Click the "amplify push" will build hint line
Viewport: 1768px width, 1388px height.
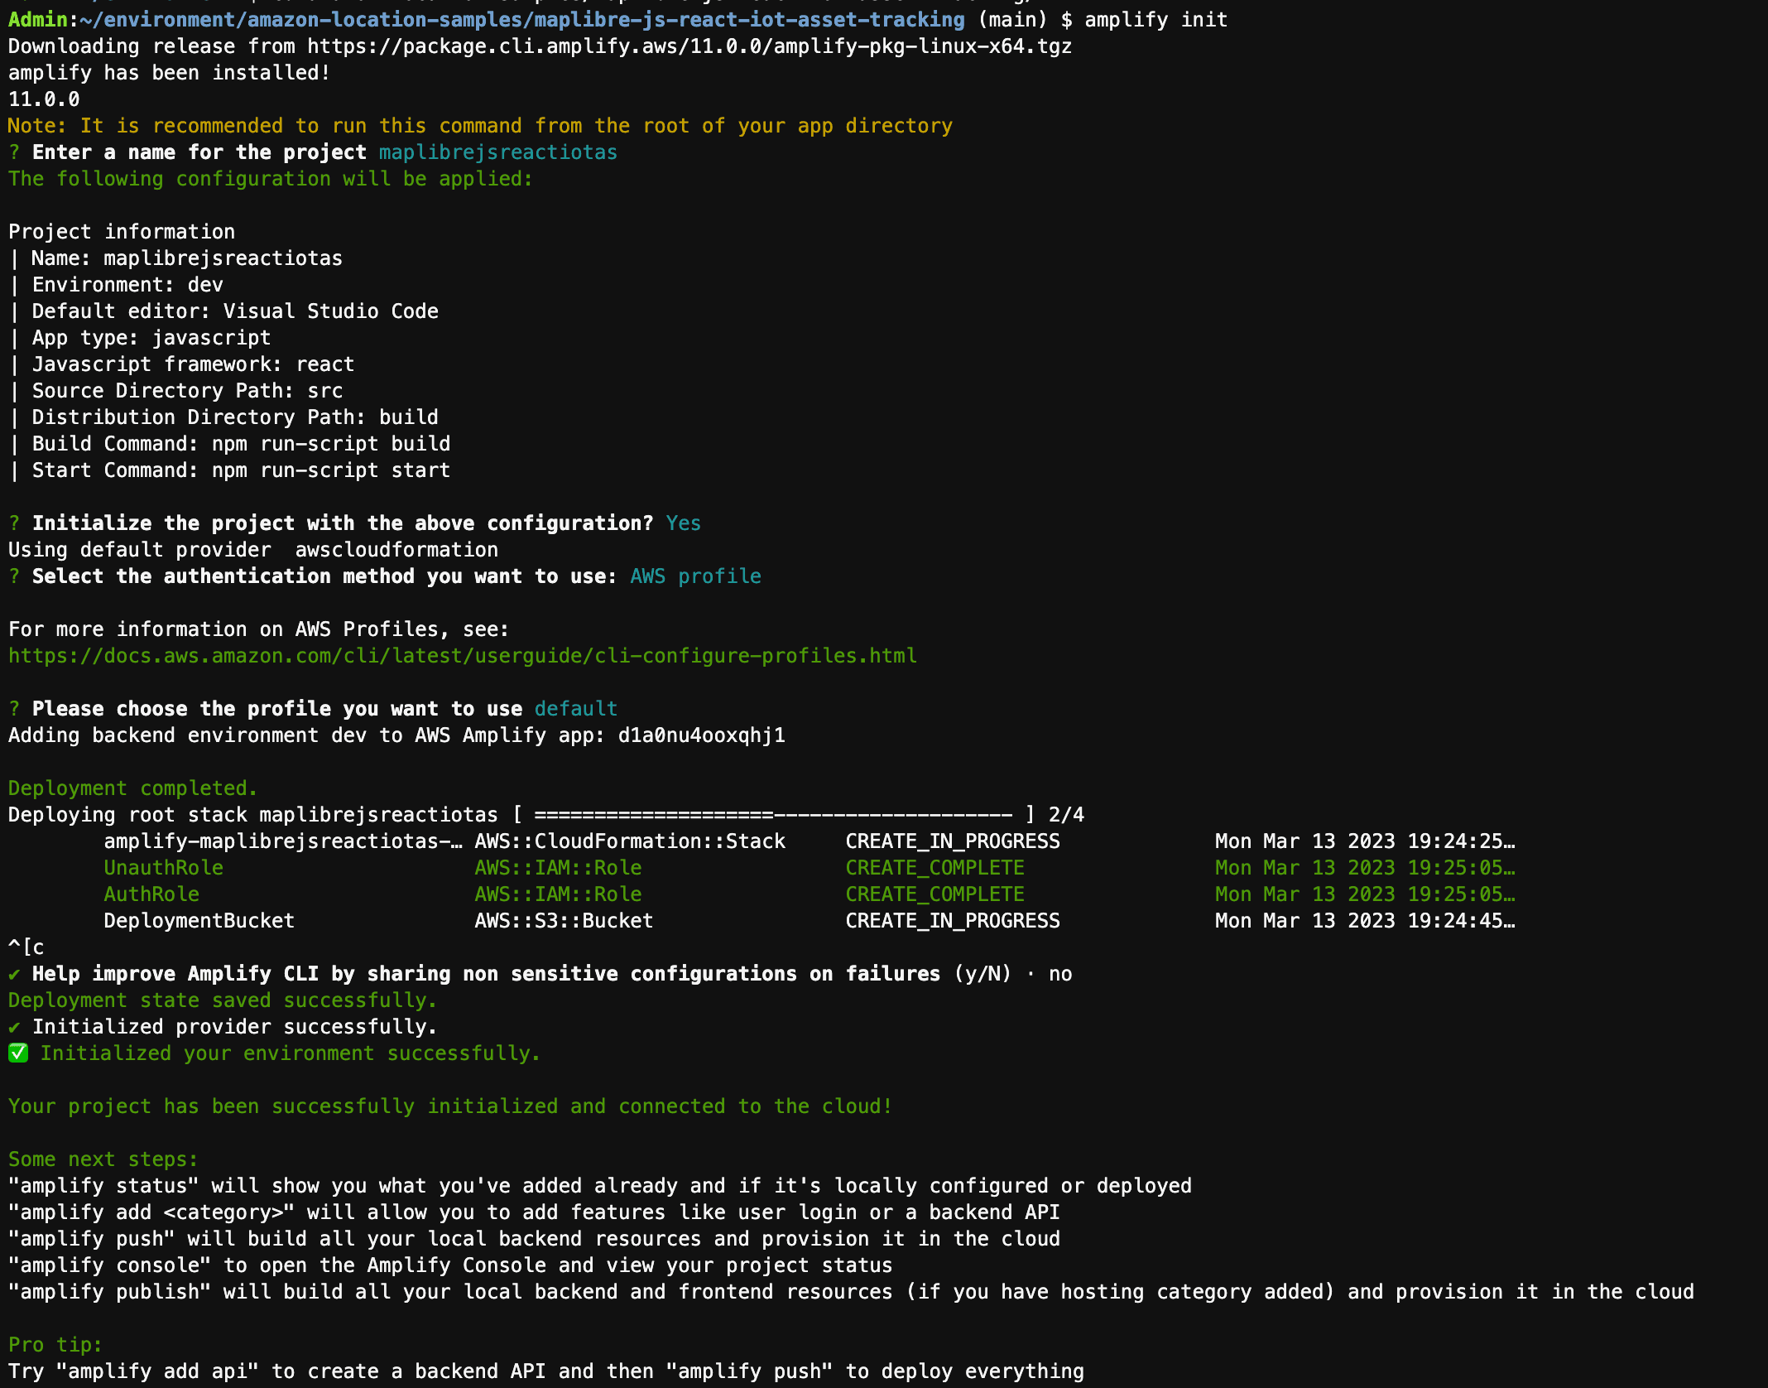[534, 1239]
